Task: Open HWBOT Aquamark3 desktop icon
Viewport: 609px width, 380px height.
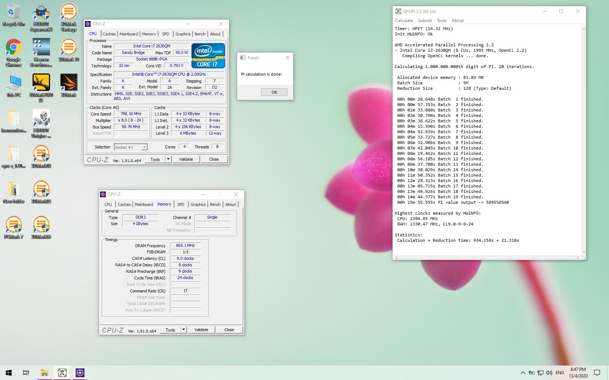Action: [x=41, y=18]
